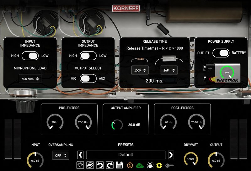Click the BATTERY label
This screenshot has height=171, width=251.
239,53
